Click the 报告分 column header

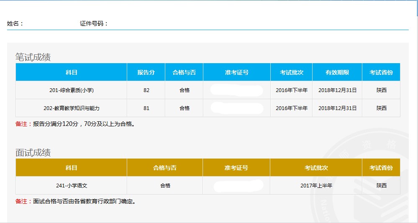pyautogui.click(x=146, y=72)
